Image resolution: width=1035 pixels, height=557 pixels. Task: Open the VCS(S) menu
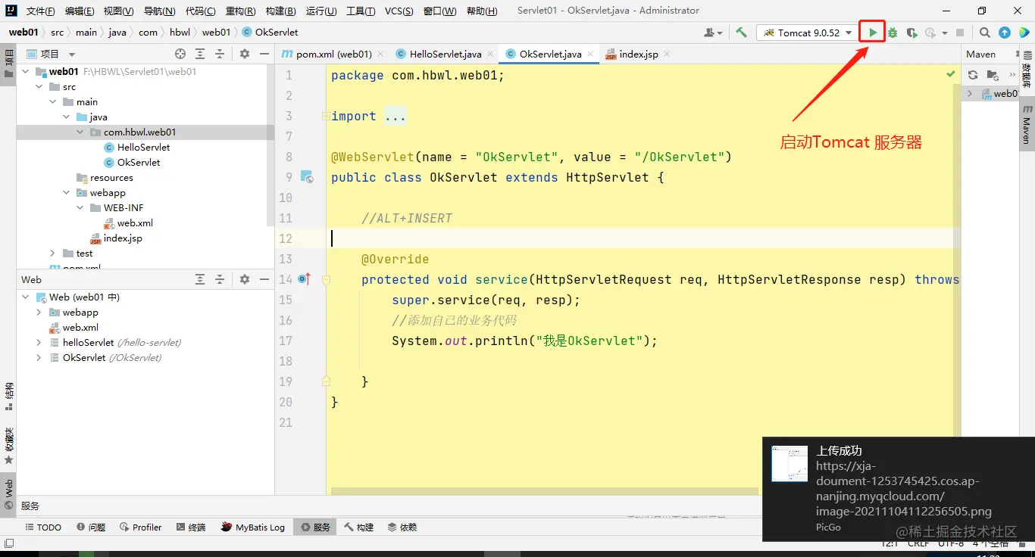(x=399, y=11)
